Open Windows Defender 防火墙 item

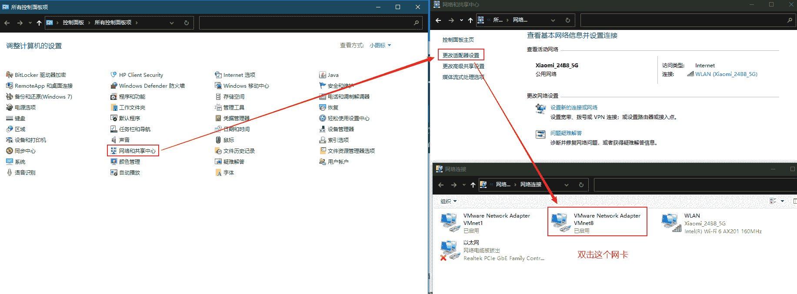coord(151,86)
